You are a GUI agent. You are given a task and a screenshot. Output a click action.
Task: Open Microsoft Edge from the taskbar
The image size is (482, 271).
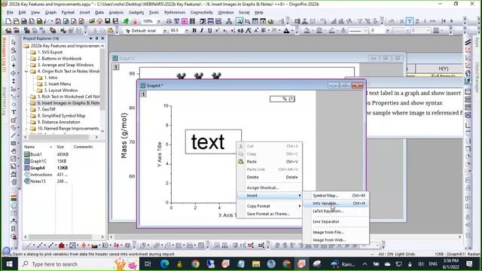coord(165,264)
